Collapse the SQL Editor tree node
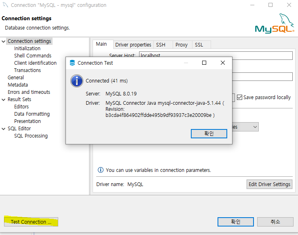The width and height of the screenshot is (298, 235). click(3, 129)
